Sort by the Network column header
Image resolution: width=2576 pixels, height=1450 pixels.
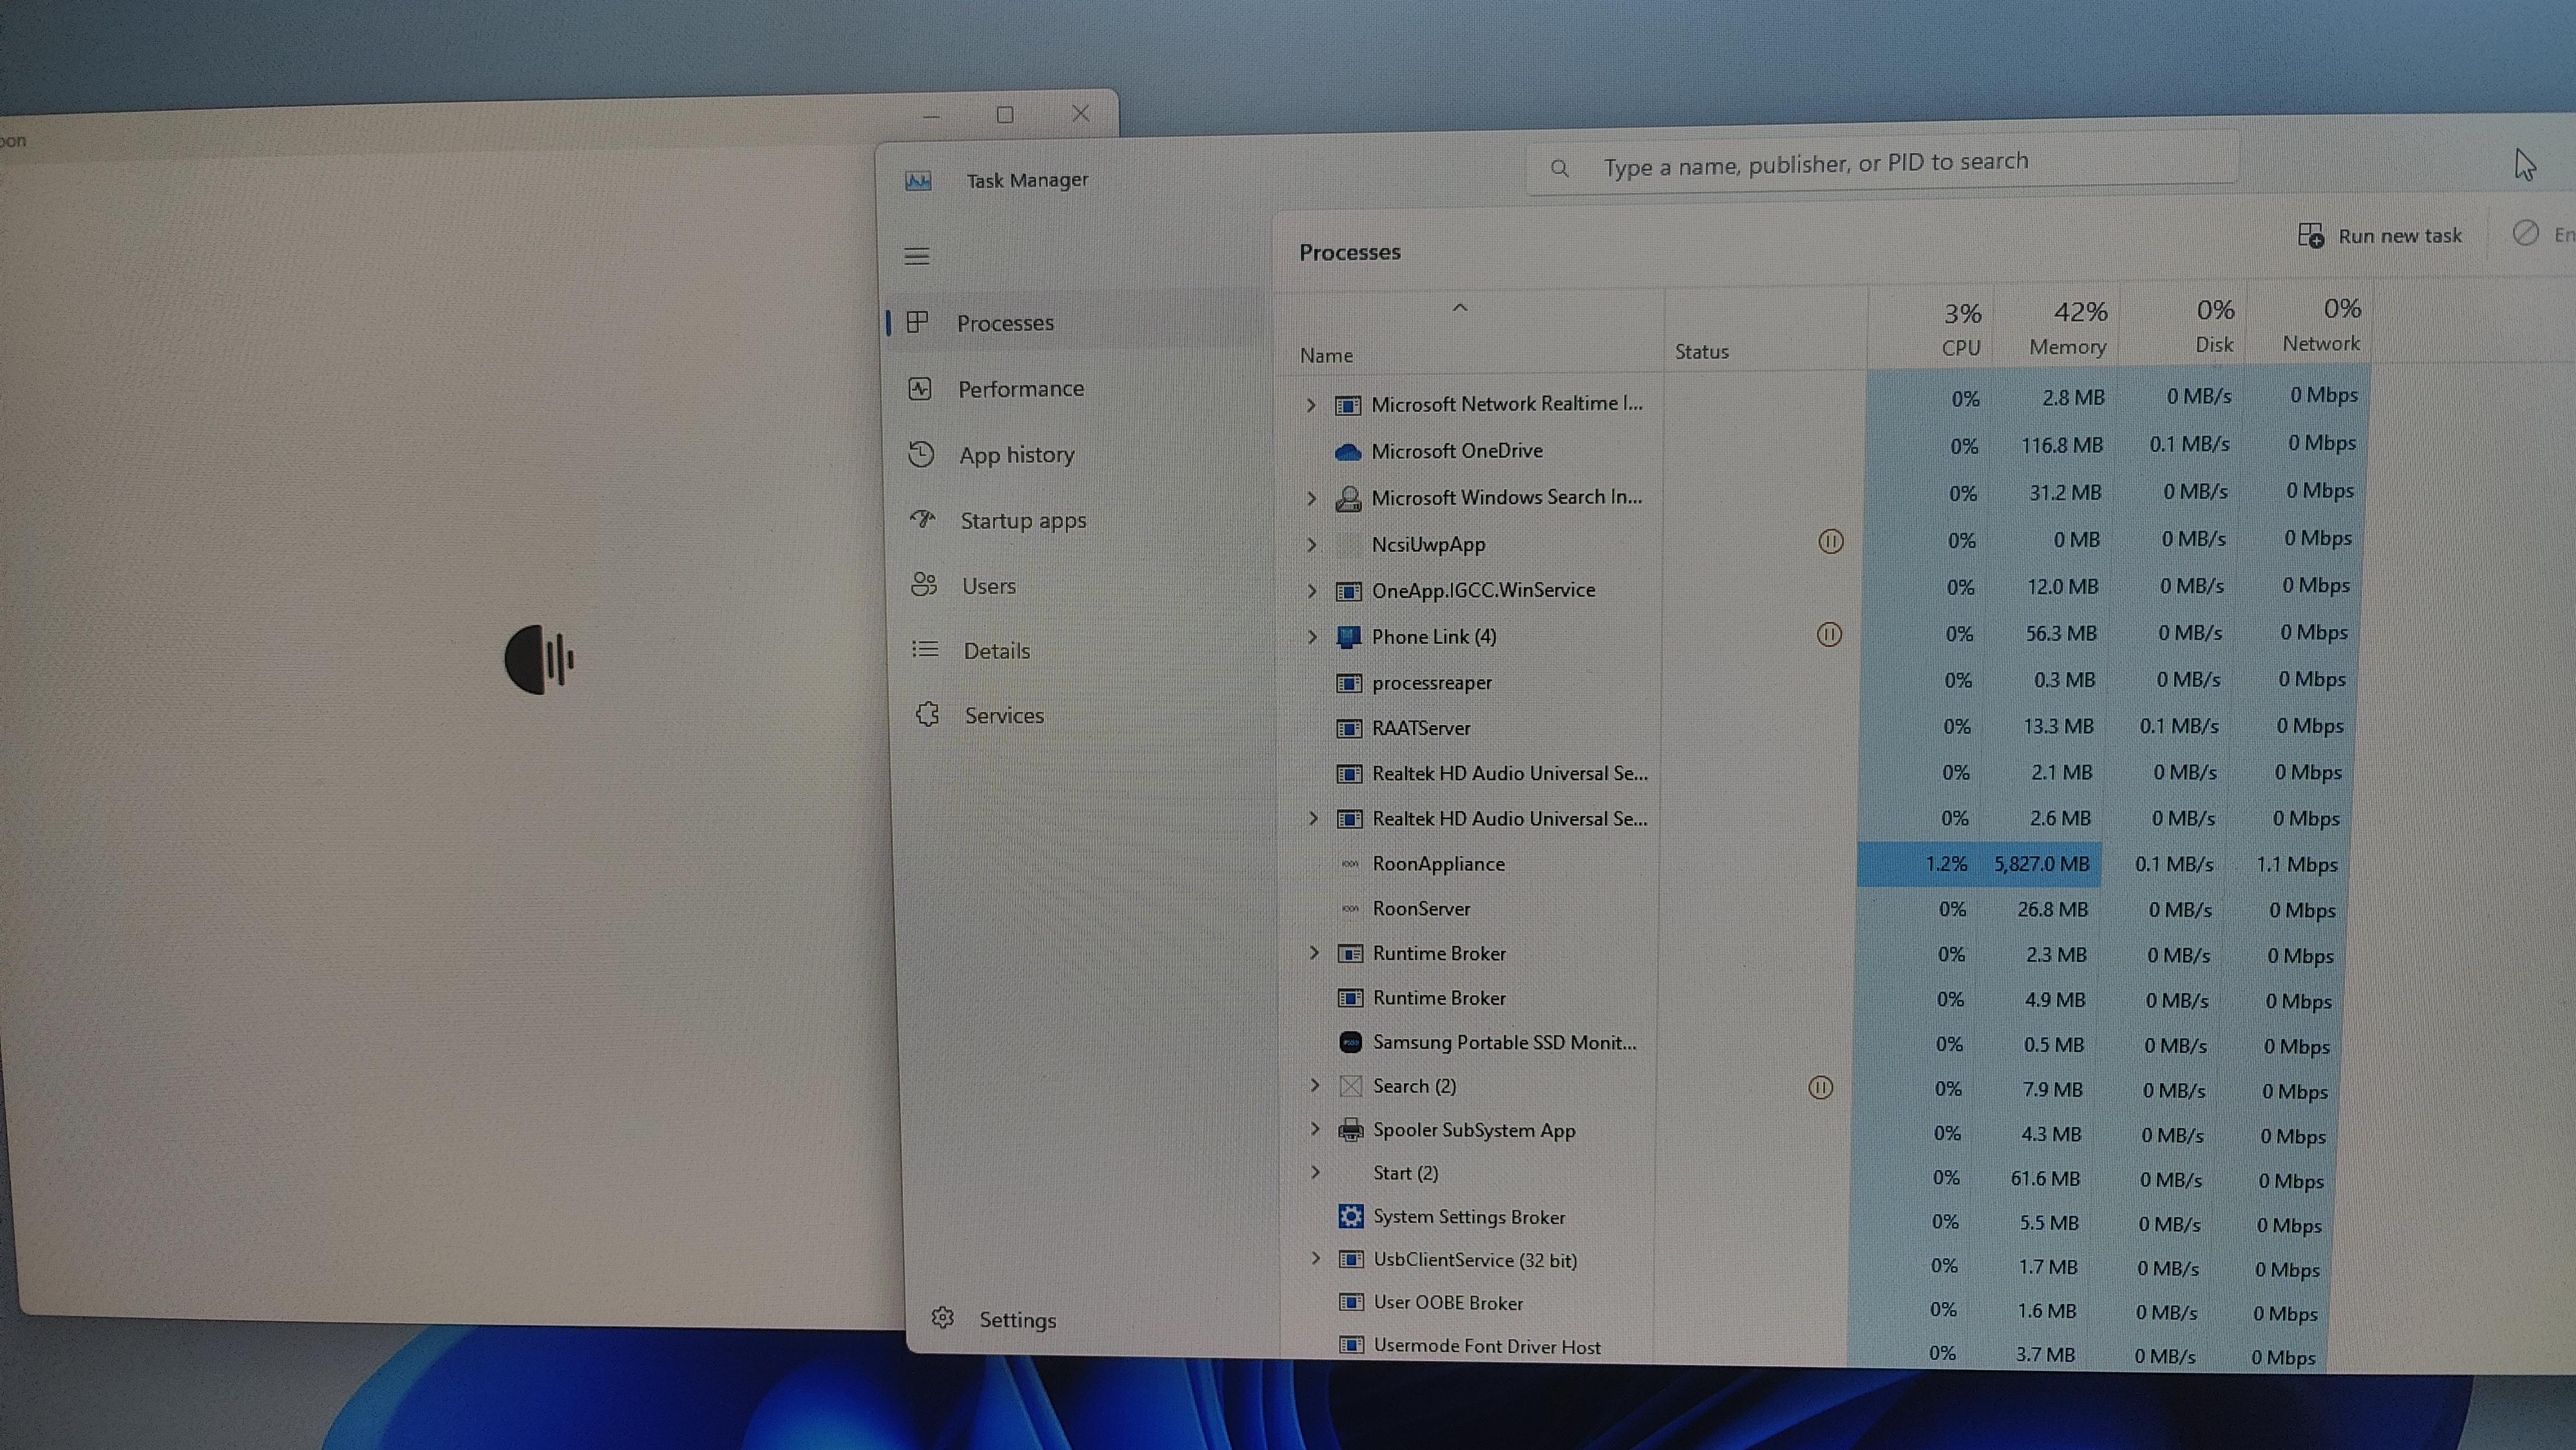click(x=2309, y=322)
